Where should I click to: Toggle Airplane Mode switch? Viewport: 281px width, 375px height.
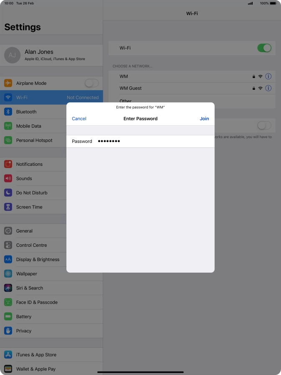coord(91,83)
